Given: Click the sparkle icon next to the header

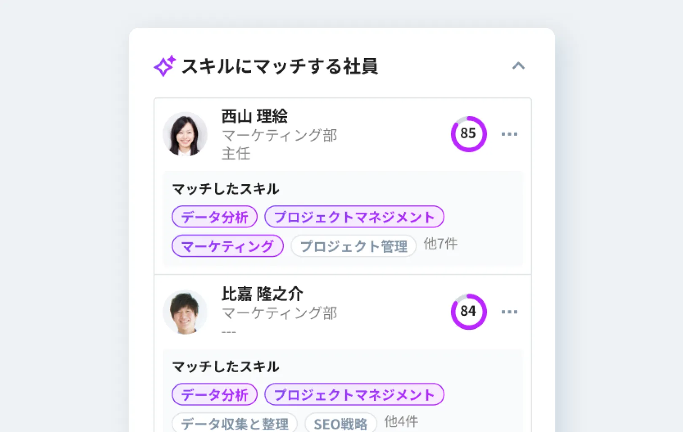Looking at the screenshot, I should point(165,66).
